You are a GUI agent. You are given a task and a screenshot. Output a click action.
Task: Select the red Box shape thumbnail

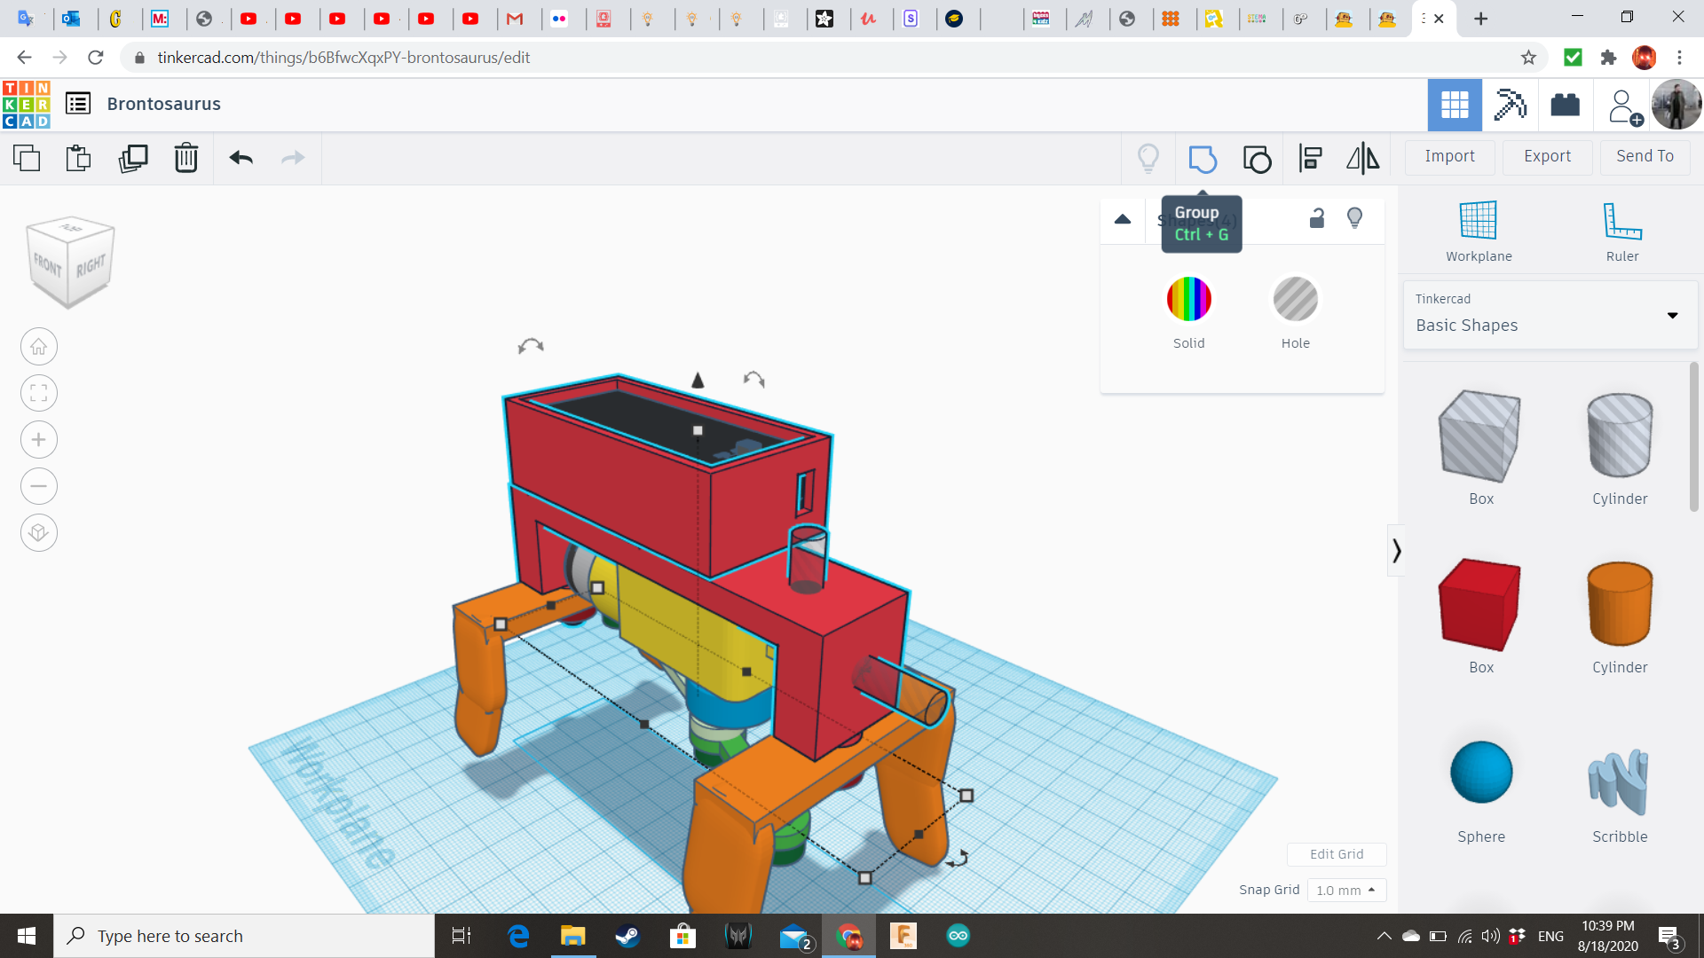tap(1480, 605)
